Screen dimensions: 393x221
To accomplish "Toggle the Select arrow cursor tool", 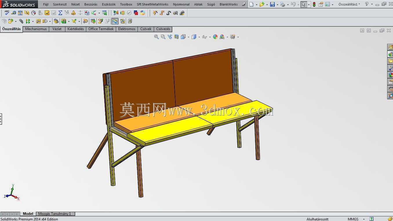I will (x=303, y=4).
